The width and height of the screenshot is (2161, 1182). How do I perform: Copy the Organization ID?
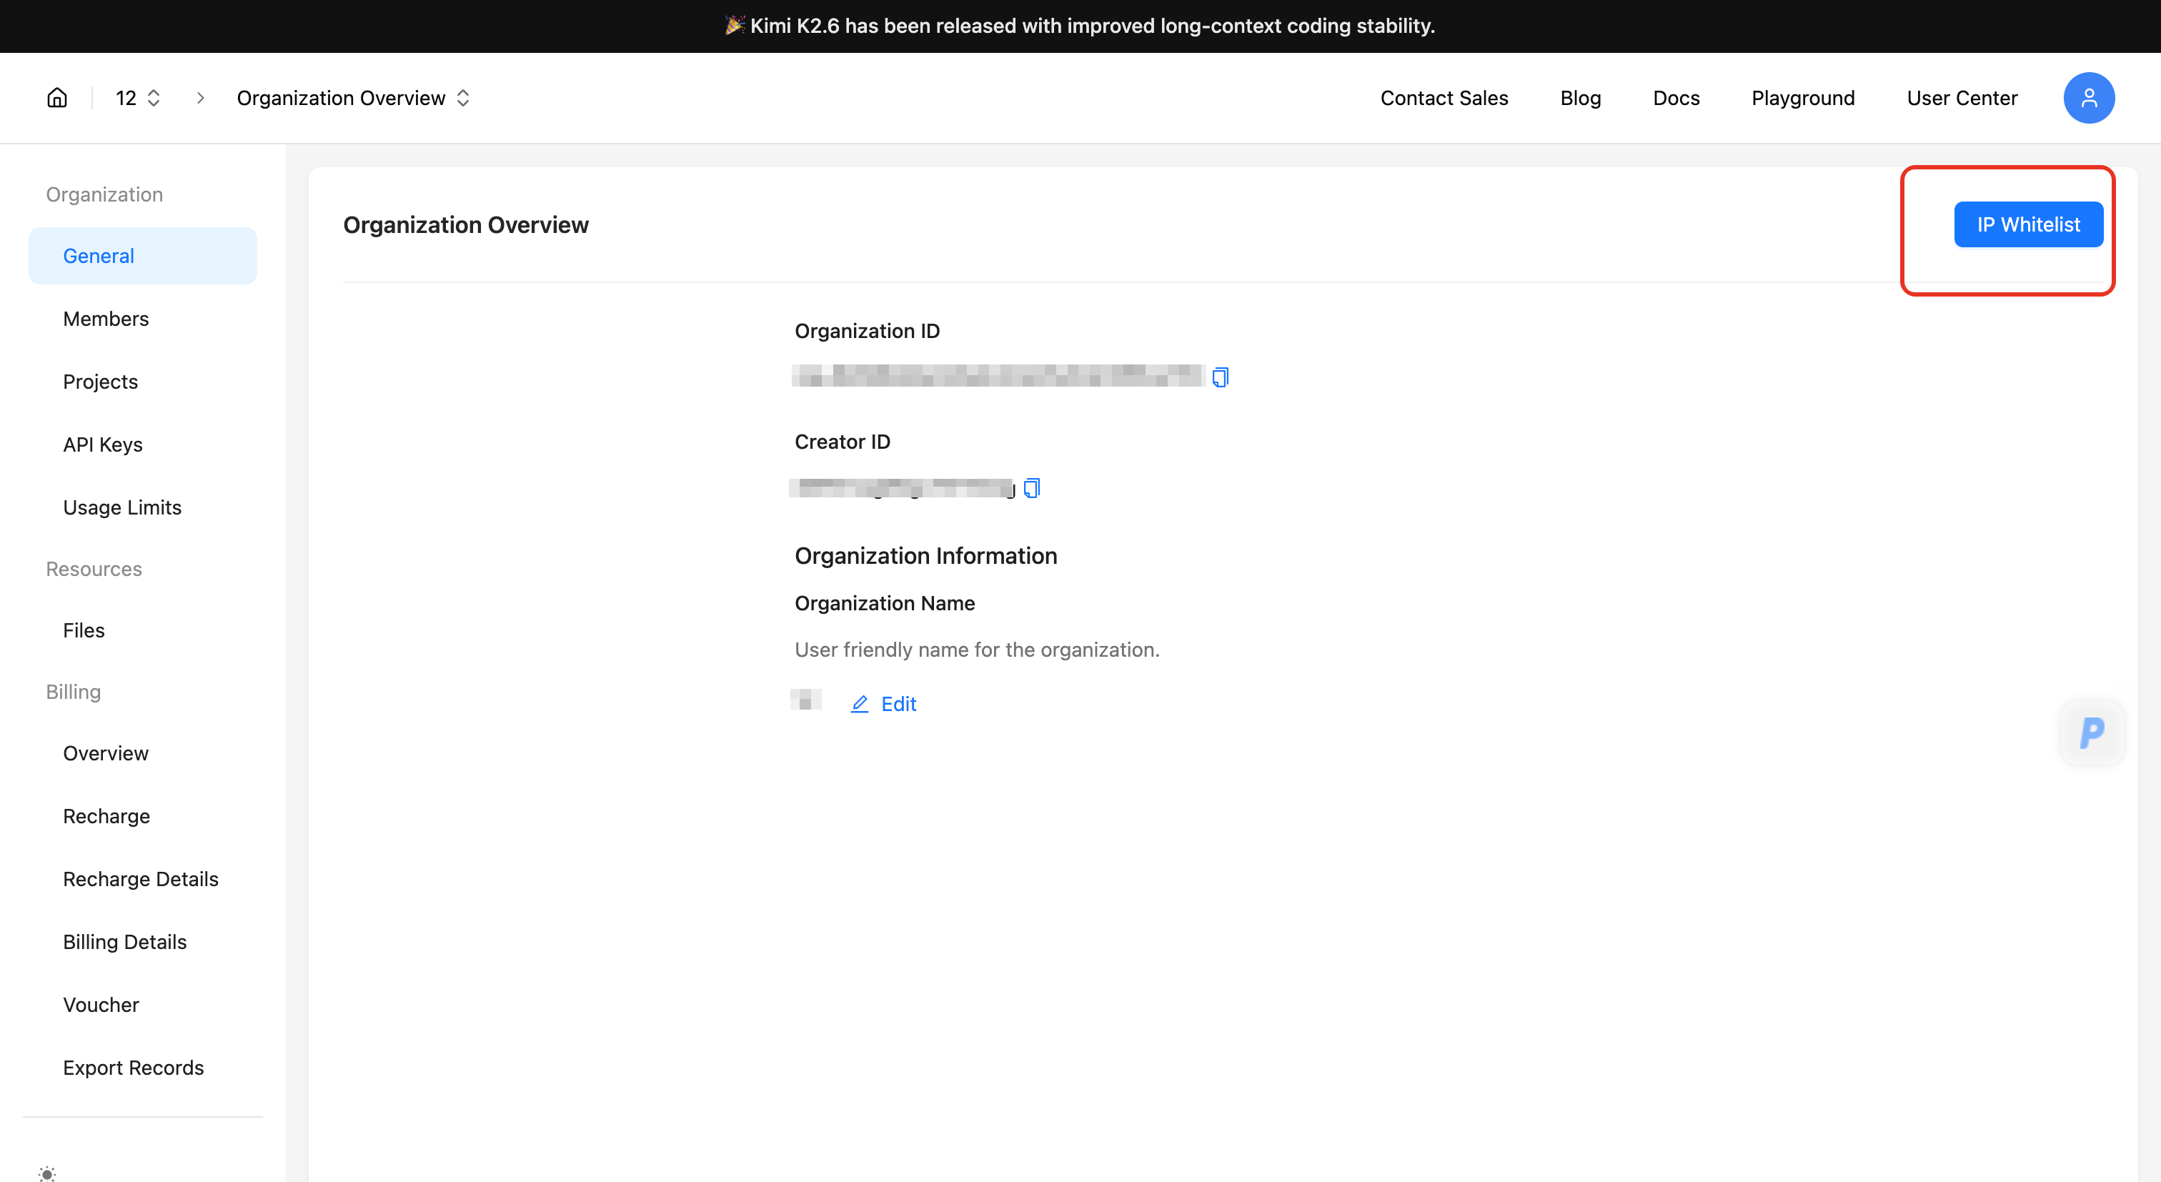point(1221,377)
